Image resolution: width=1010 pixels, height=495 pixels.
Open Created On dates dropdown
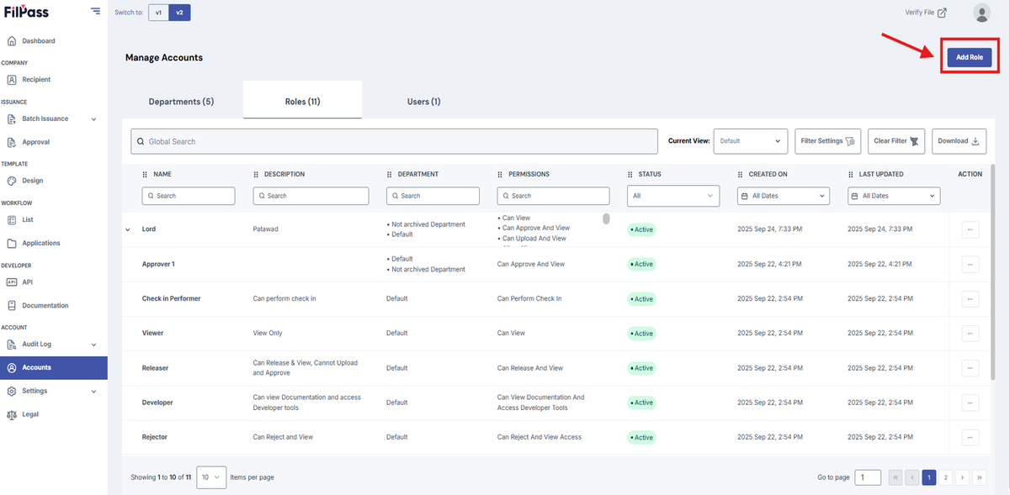tap(784, 195)
